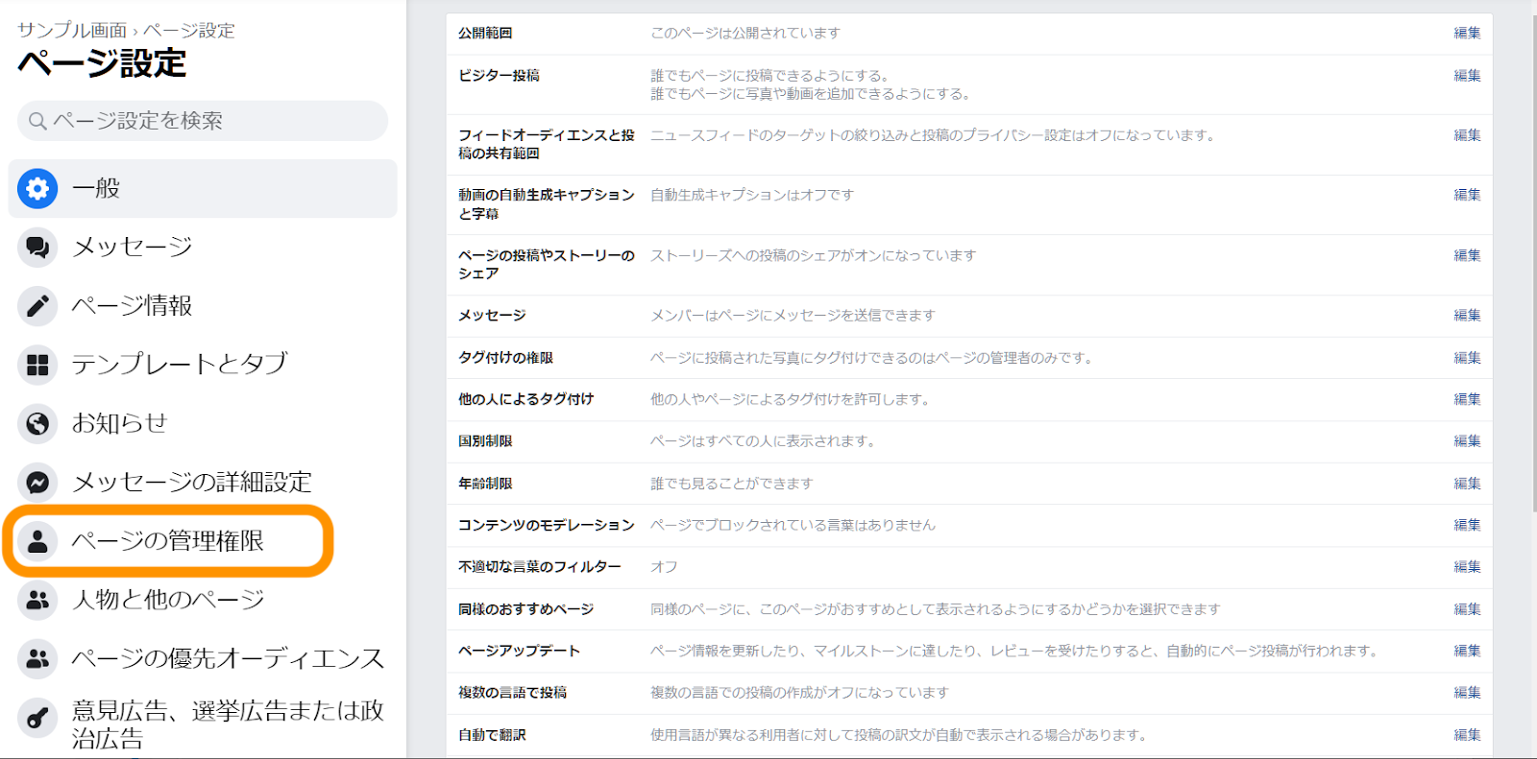Click the text 誰でも見ることができます
The image size is (1537, 759).
(732, 484)
